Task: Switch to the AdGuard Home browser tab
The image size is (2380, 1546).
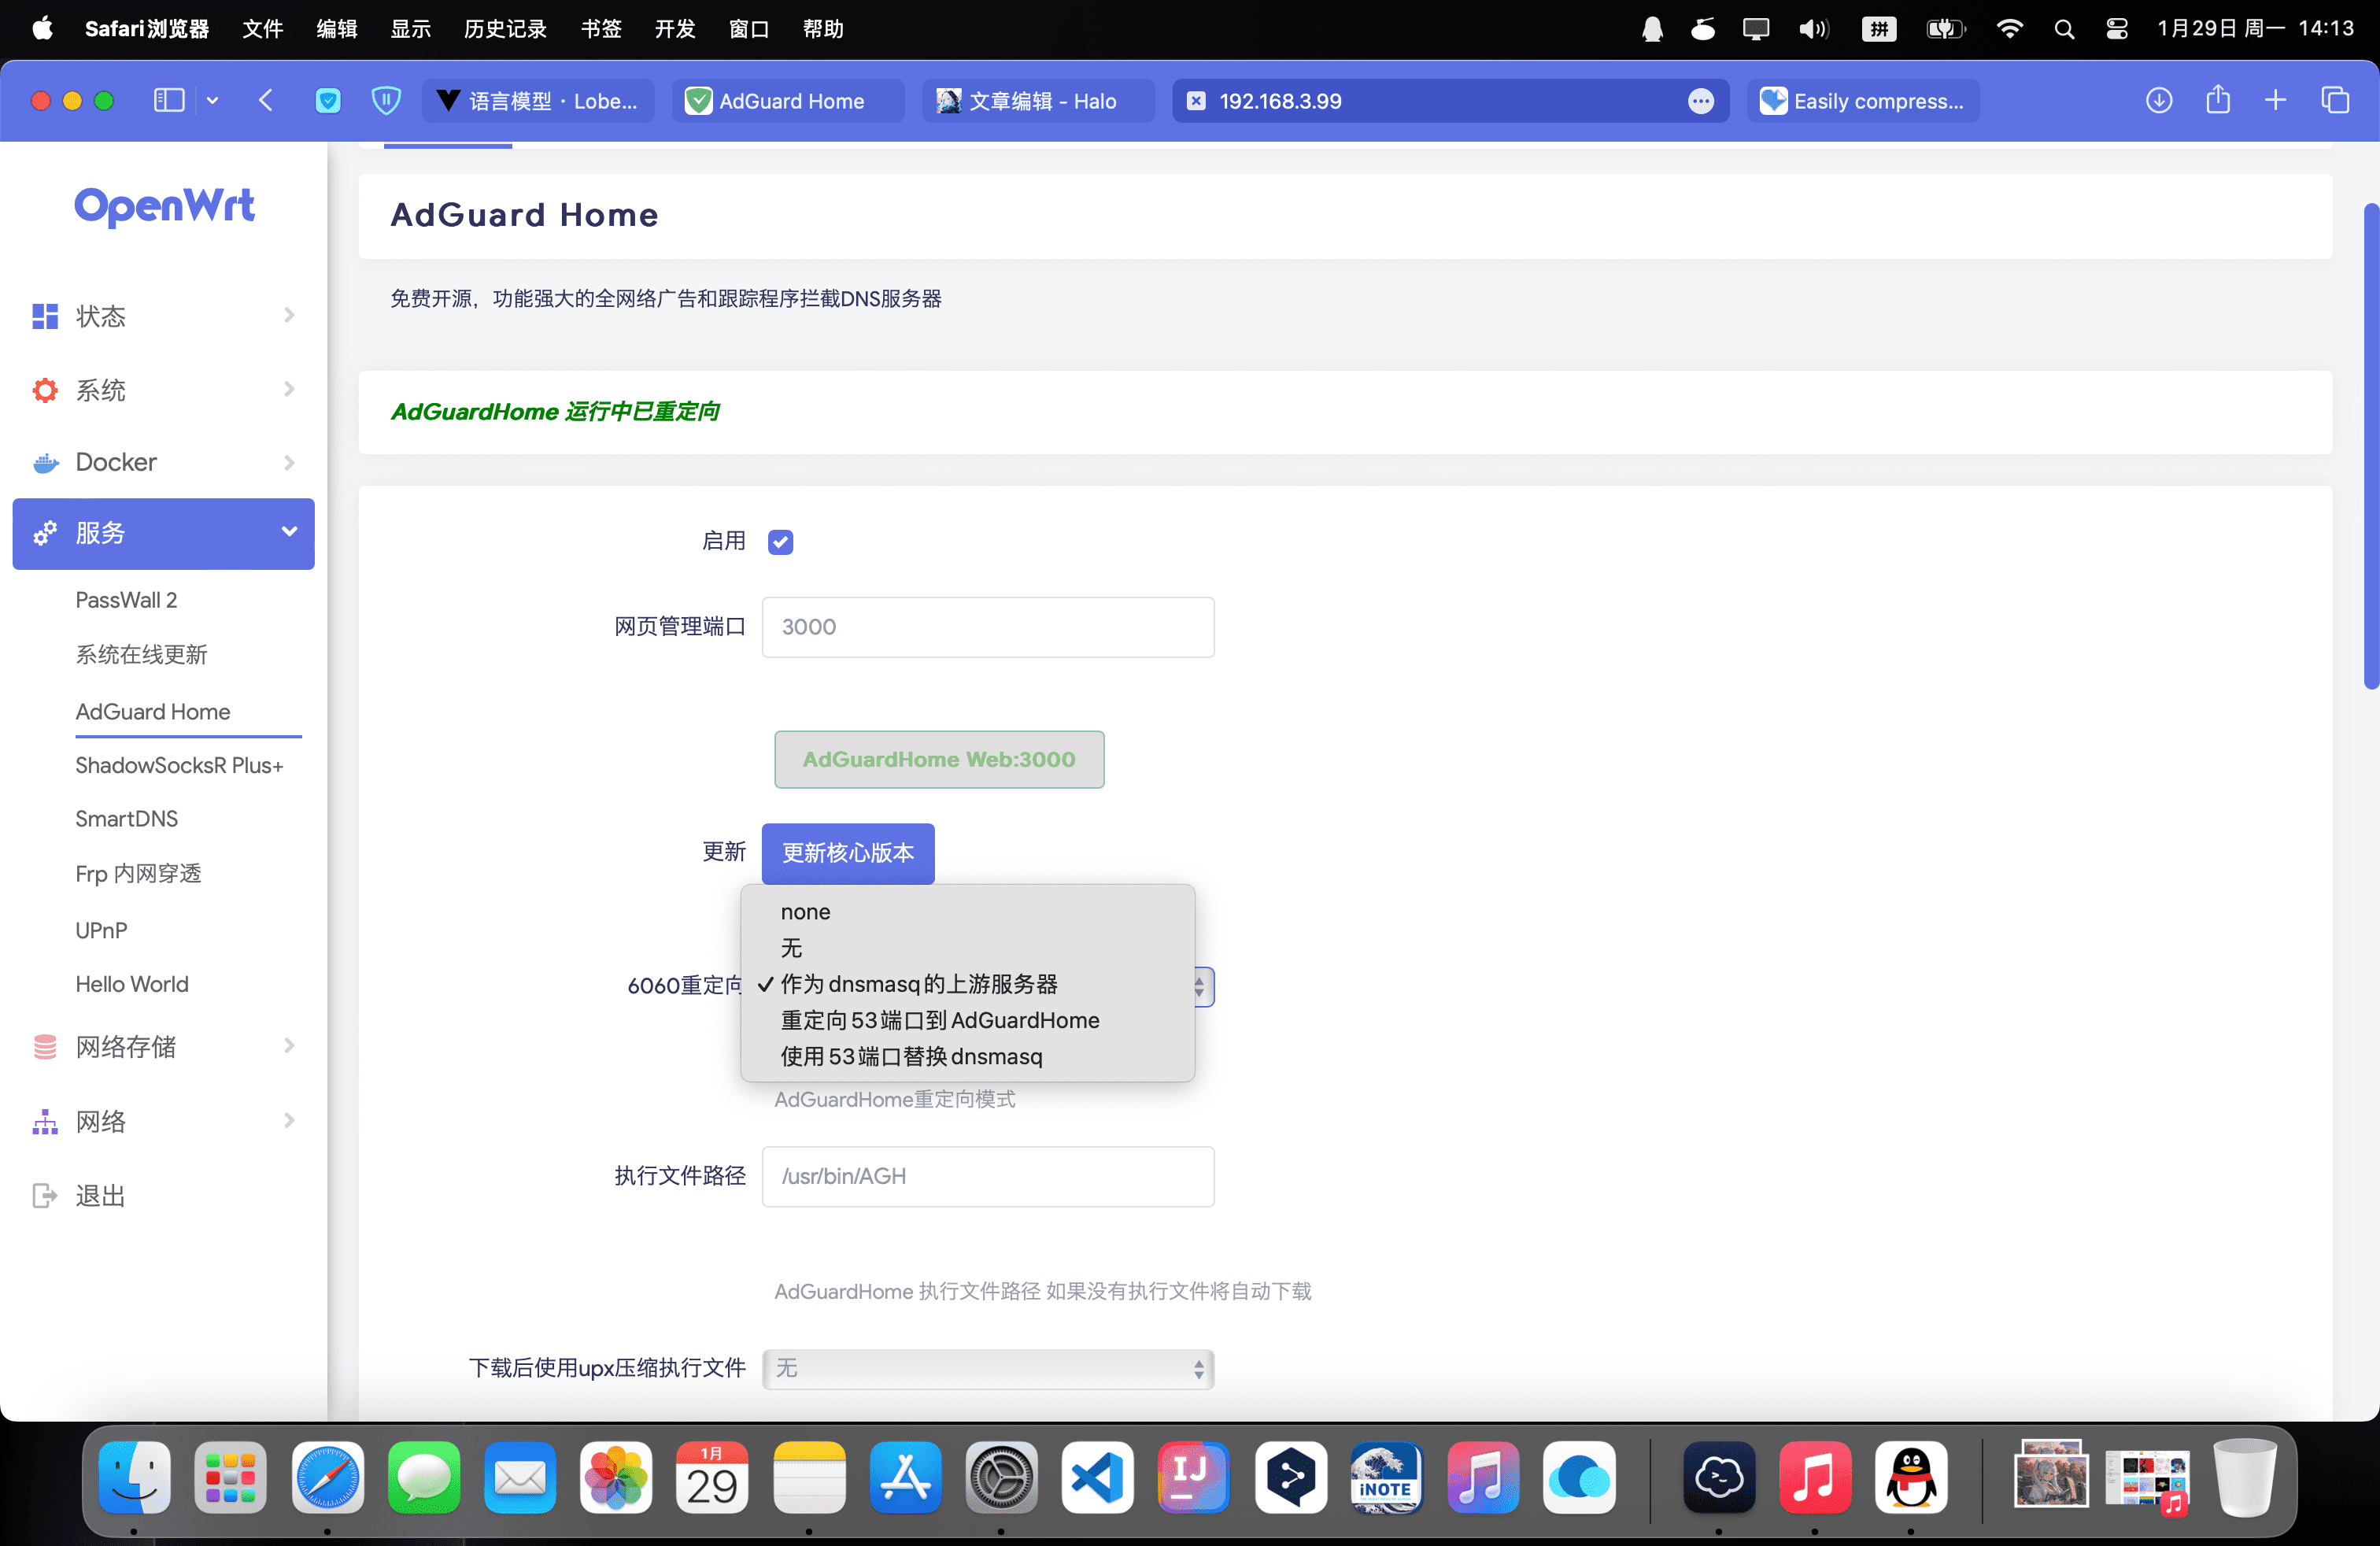Action: point(788,101)
